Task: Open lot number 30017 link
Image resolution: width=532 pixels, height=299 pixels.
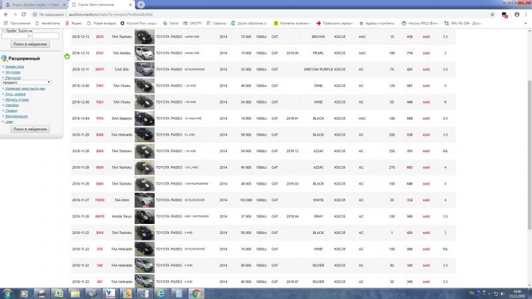Action: 100,70
